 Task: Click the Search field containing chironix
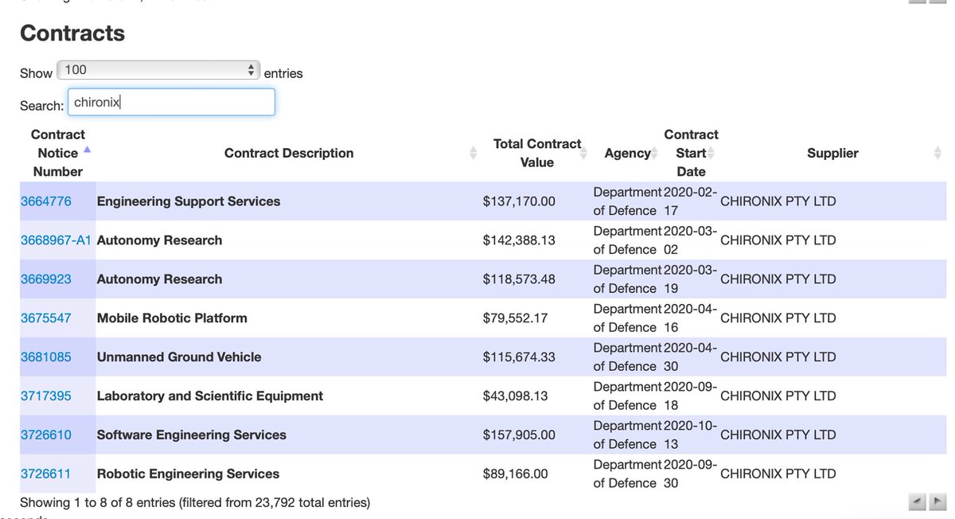171,102
